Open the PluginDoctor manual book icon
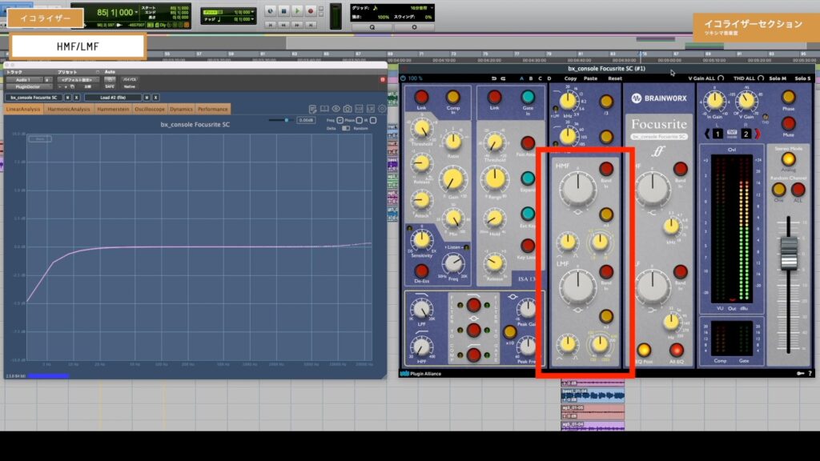 [324, 109]
